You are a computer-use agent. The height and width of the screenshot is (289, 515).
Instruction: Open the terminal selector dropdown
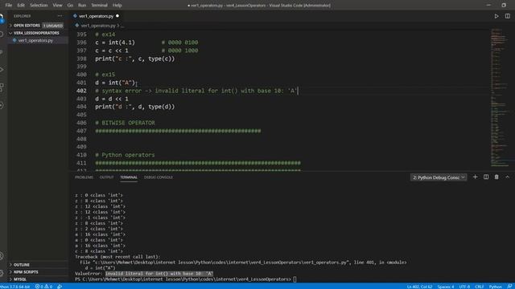[438, 177]
